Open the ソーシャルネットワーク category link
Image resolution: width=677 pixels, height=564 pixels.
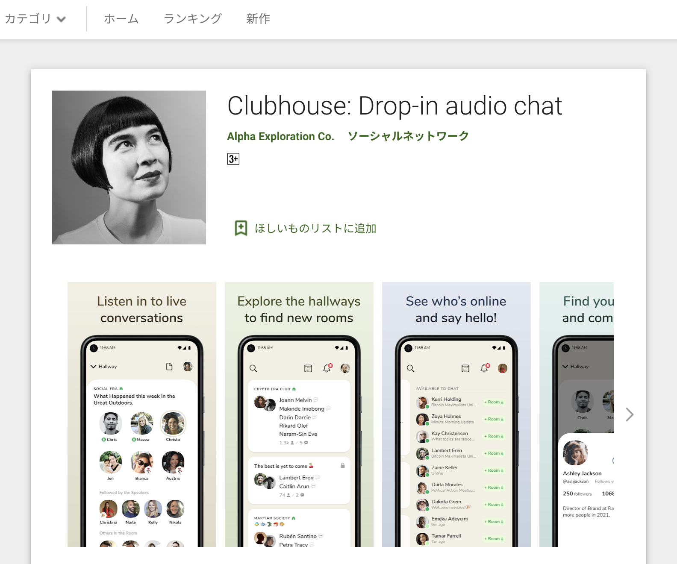coord(408,136)
